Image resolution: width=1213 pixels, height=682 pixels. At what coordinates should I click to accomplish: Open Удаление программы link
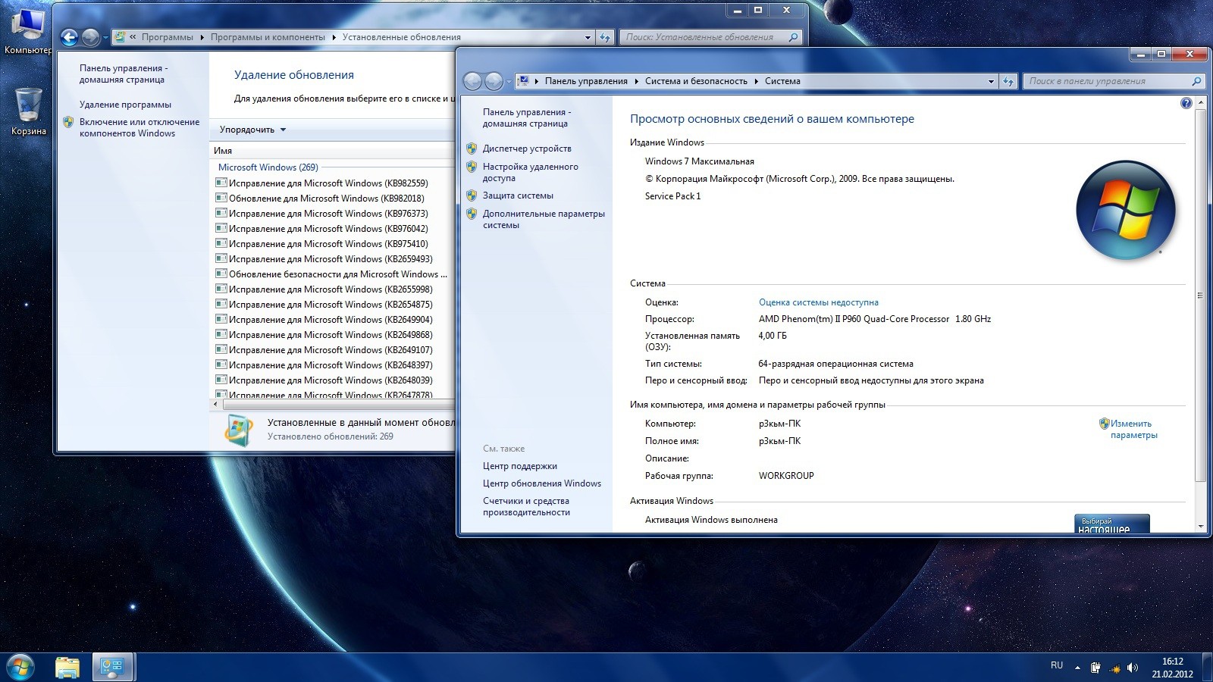click(x=125, y=105)
